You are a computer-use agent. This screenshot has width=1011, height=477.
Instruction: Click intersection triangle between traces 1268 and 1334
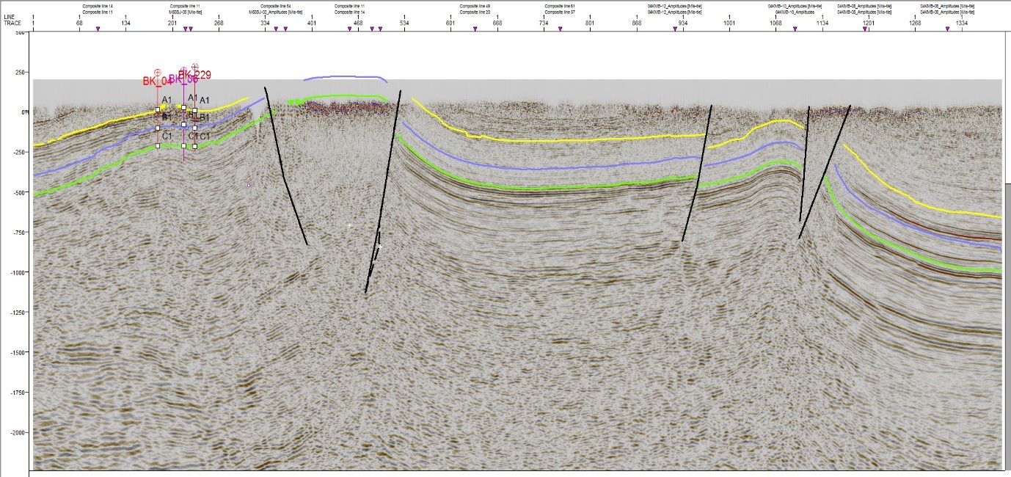pyautogui.click(x=947, y=29)
